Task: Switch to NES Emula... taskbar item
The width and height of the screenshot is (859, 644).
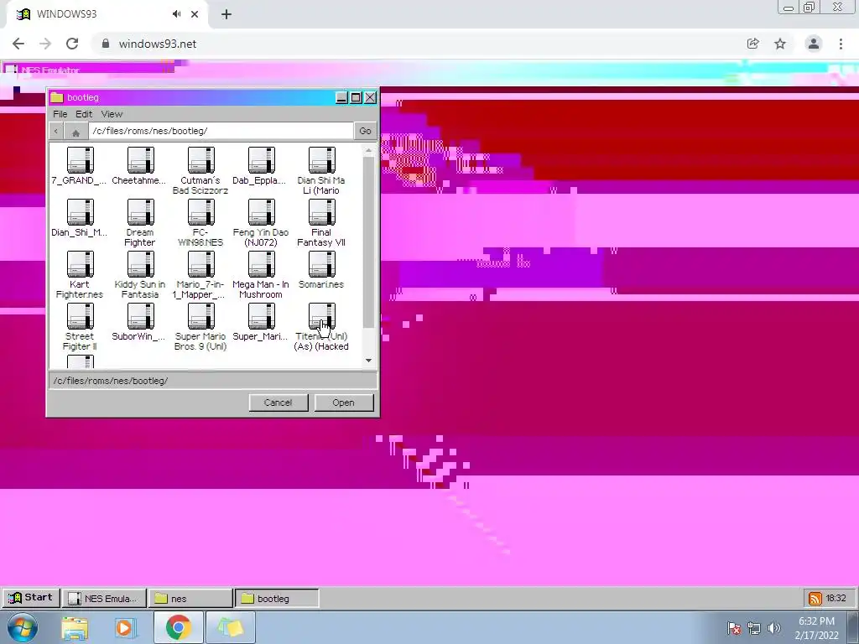Action: click(104, 599)
